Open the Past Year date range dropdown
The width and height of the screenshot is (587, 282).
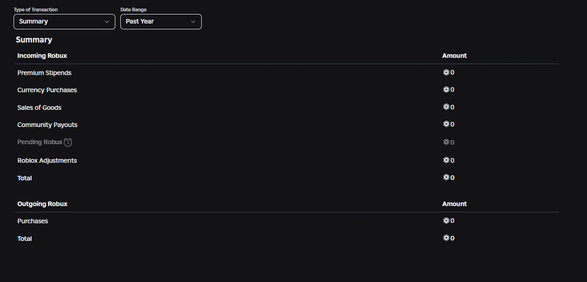[161, 22]
